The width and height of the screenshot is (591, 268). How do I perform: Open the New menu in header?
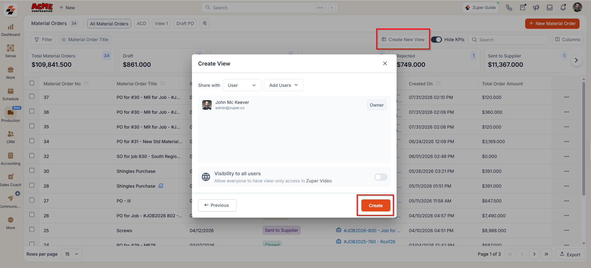point(67,7)
